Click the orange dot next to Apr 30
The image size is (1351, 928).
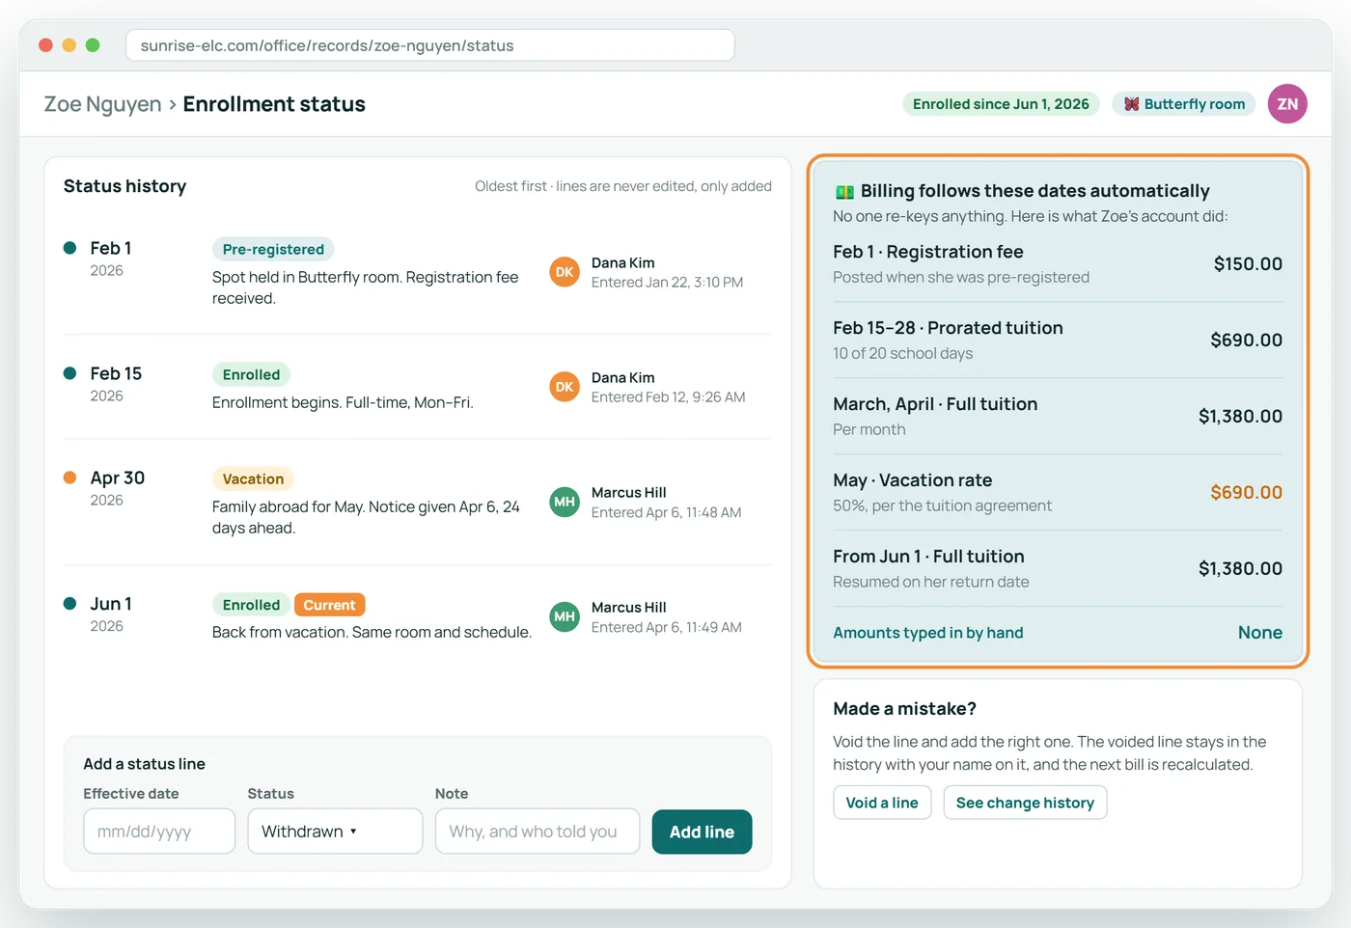69,478
